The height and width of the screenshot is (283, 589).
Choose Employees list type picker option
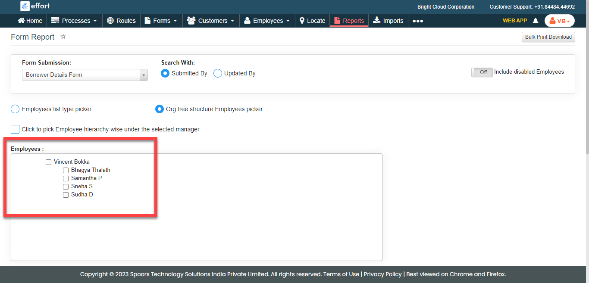pyautogui.click(x=15, y=109)
